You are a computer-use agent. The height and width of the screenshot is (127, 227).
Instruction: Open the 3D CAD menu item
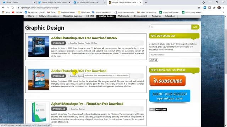pyautogui.click(x=90, y=16)
